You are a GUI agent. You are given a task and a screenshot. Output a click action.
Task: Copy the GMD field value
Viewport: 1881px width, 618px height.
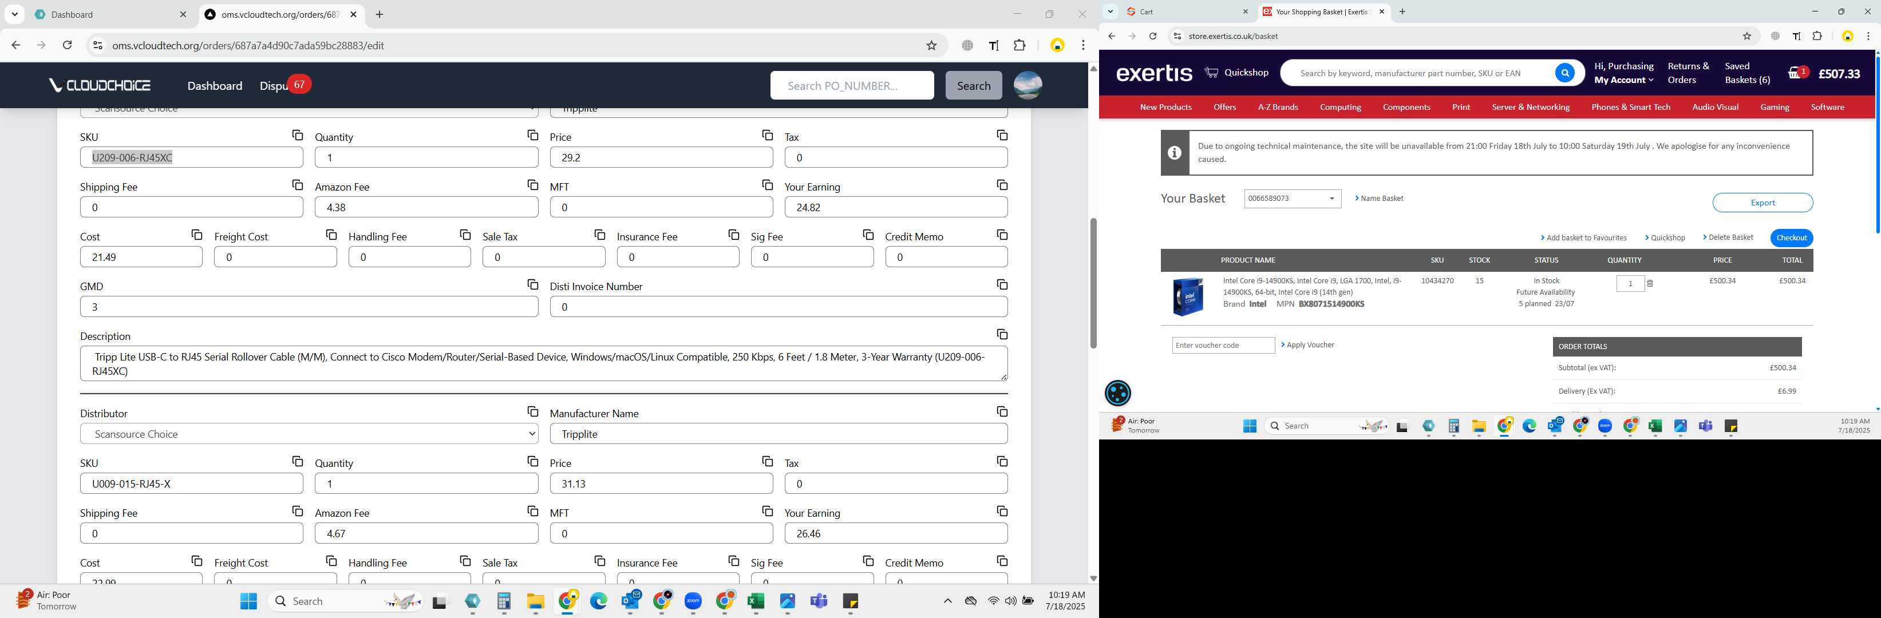coord(532,284)
